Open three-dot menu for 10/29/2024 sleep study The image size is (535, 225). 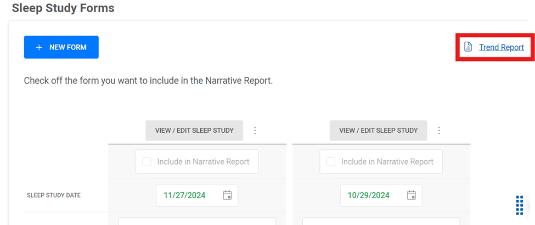tap(439, 131)
